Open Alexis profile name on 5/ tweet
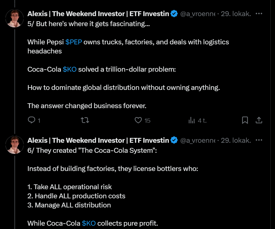This screenshot has width=275, height=229. coord(98,14)
